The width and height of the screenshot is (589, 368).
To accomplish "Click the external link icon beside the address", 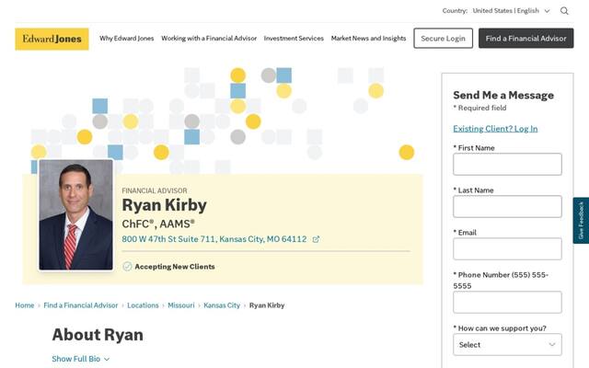I will point(316,239).
